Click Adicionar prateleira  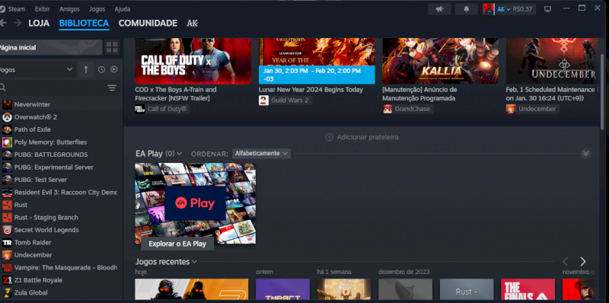click(x=362, y=137)
